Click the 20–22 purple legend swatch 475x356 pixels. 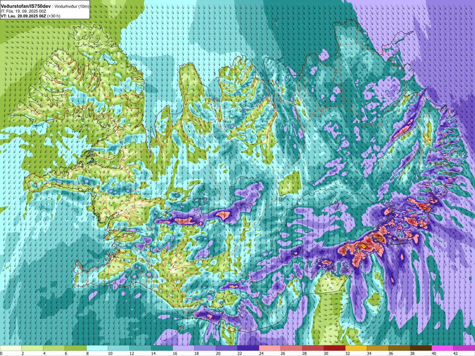pyautogui.click(x=227, y=348)
